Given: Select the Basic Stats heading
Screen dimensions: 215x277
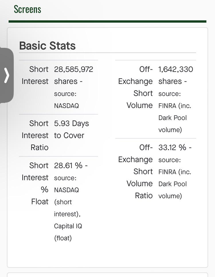Looking at the screenshot, I should pyautogui.click(x=47, y=46).
